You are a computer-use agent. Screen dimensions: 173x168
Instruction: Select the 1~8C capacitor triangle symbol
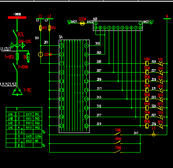18,91
